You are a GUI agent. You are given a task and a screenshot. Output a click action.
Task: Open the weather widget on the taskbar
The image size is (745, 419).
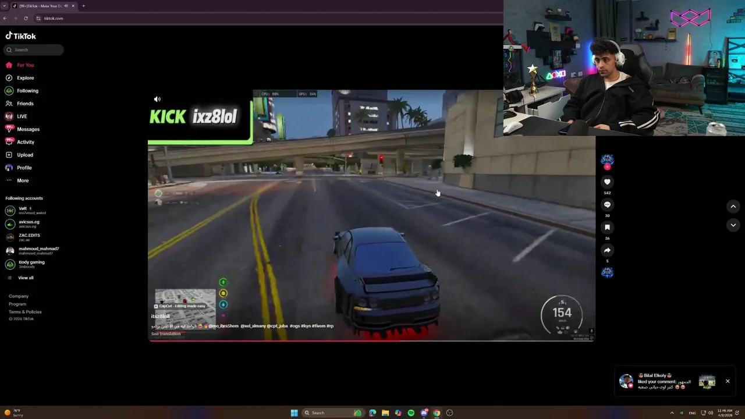(14, 413)
